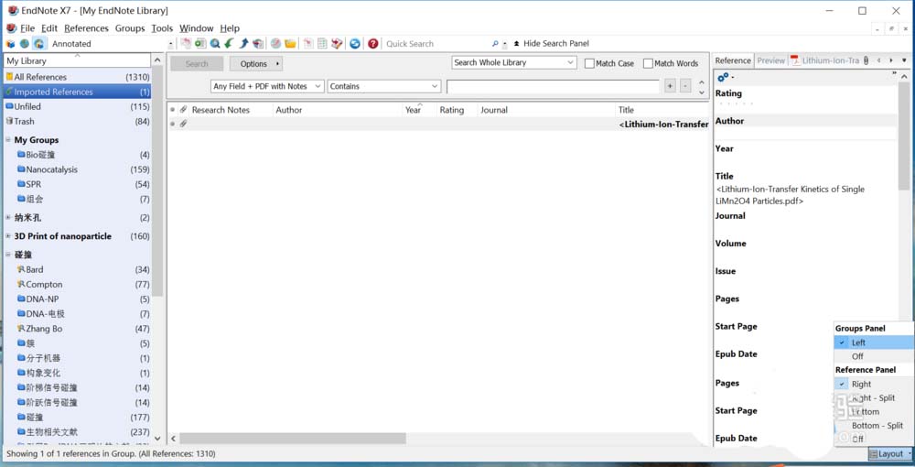The width and height of the screenshot is (915, 467).
Task: Click the Trash group icon
Action: (x=9, y=122)
